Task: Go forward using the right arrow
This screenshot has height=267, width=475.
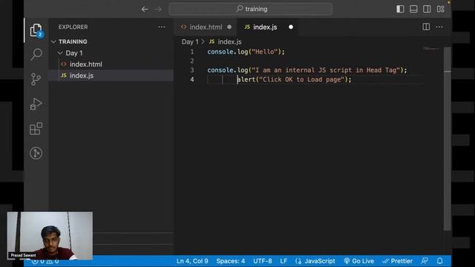Action: coord(158,10)
